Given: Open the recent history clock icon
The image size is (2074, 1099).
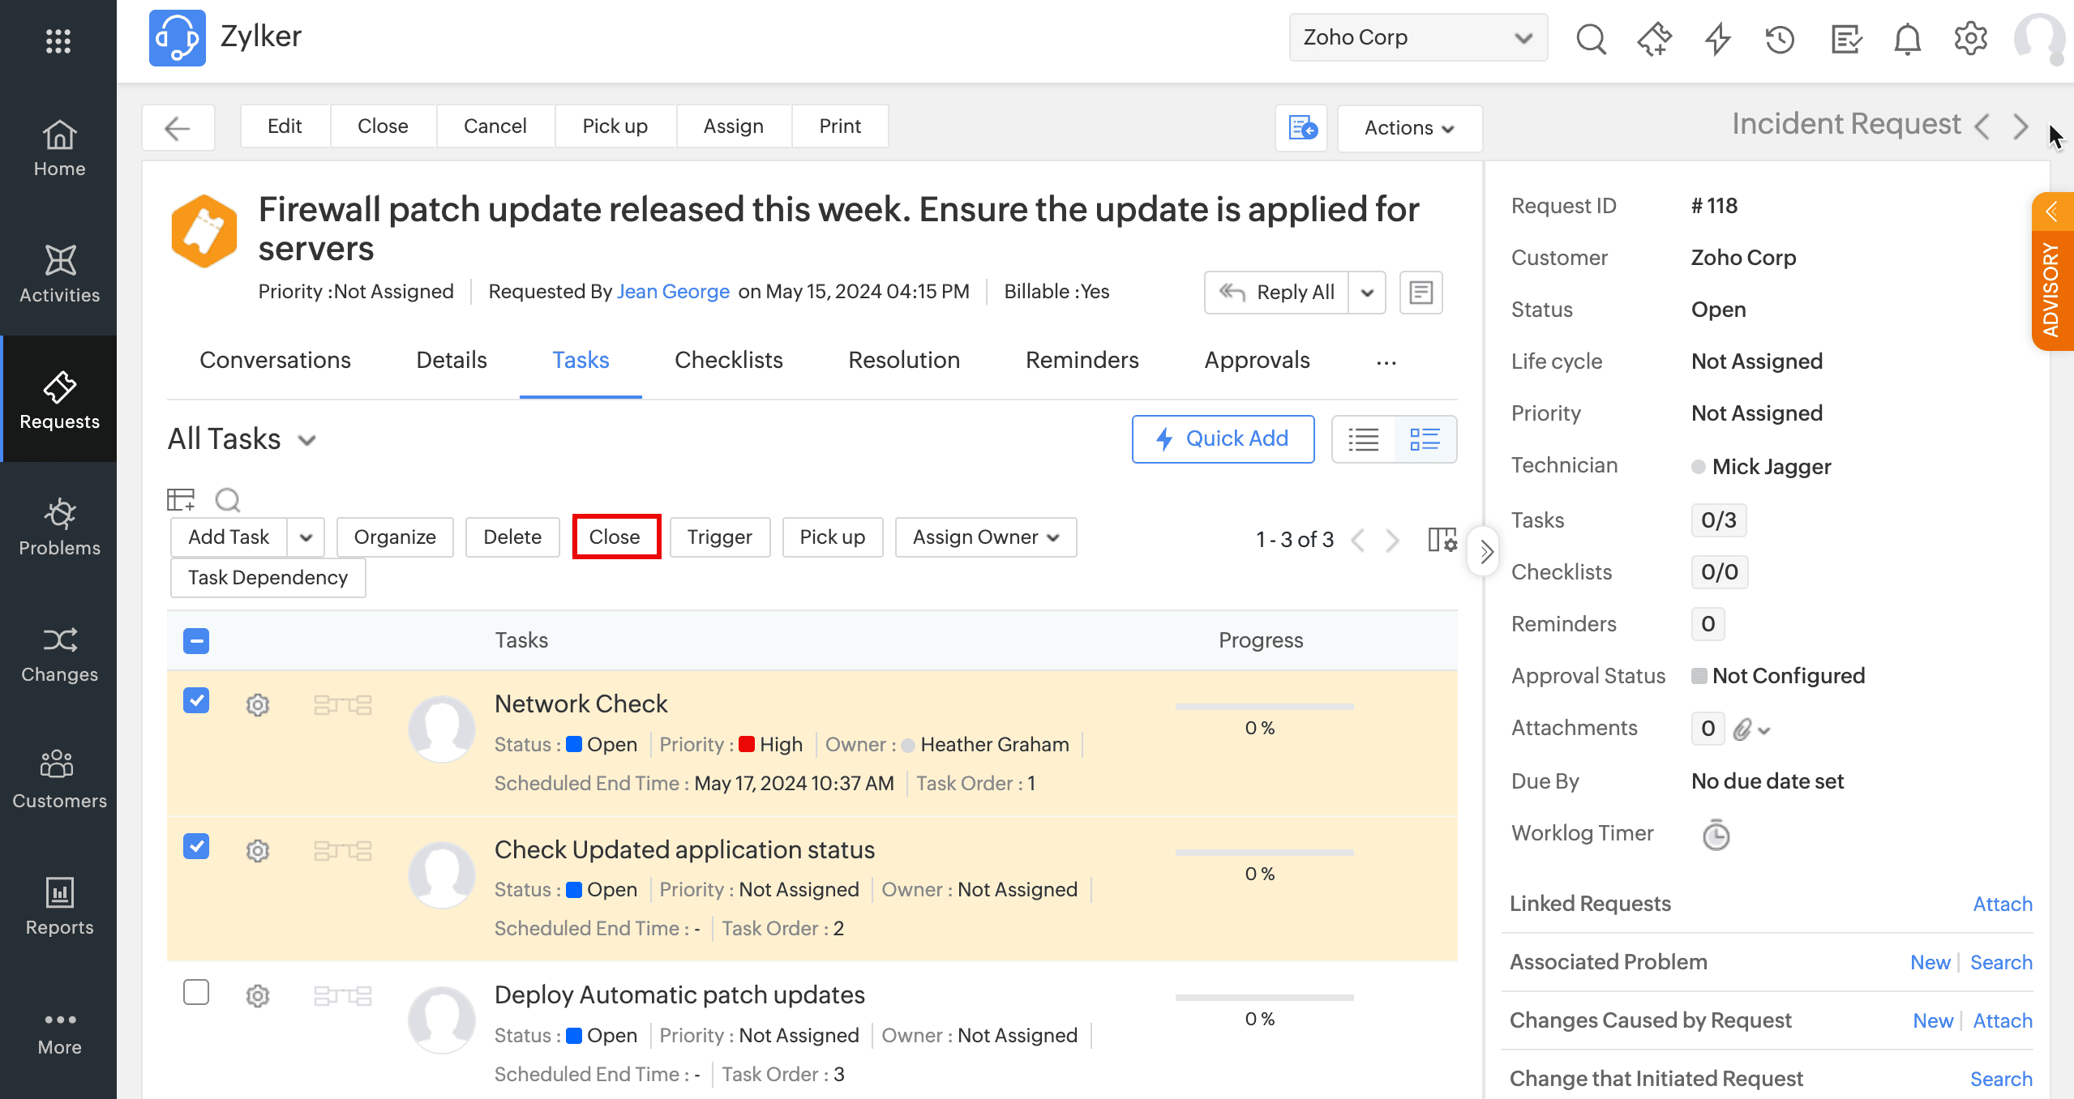Looking at the screenshot, I should tap(1780, 38).
